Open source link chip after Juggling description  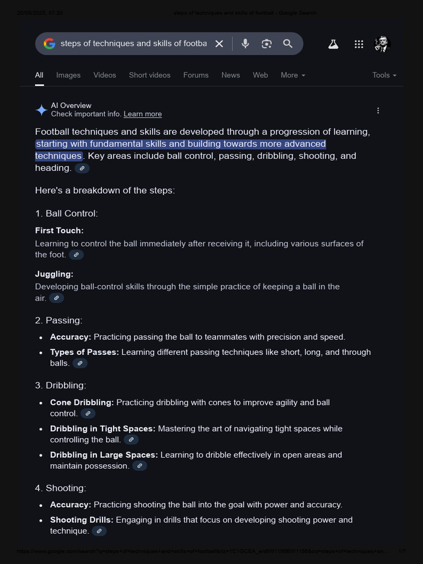tap(57, 298)
